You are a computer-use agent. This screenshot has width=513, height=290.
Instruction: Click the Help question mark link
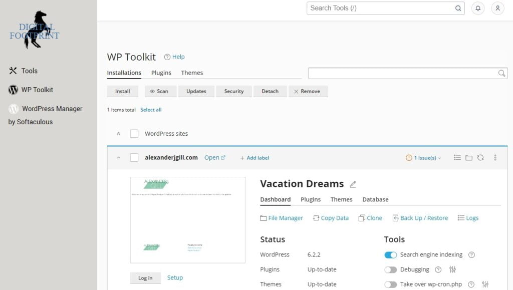[174, 57]
